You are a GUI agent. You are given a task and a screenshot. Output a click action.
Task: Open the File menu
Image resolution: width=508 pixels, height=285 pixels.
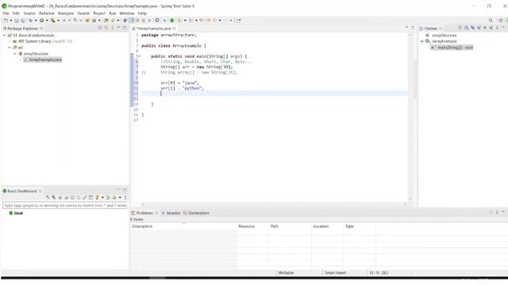click(x=6, y=13)
